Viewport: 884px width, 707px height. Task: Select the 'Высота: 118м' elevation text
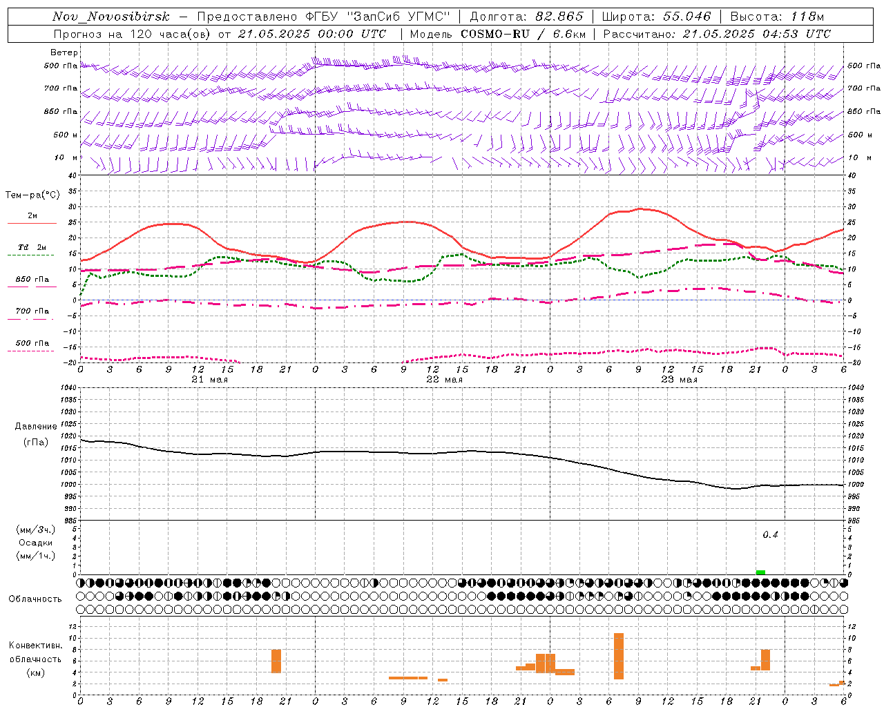click(x=777, y=17)
